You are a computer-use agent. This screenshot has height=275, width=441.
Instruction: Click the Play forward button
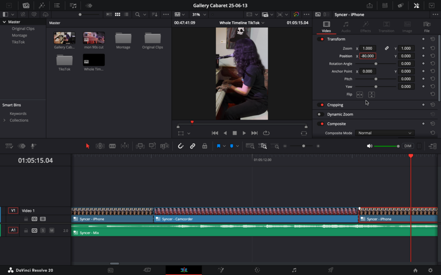[x=244, y=133]
